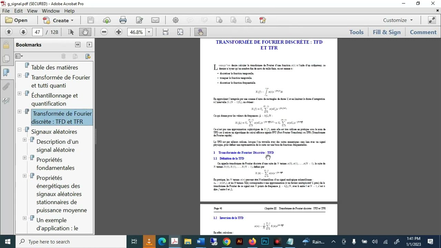Activate the Hand pan tool
Screen dimensions: 441x248
tap(85, 32)
